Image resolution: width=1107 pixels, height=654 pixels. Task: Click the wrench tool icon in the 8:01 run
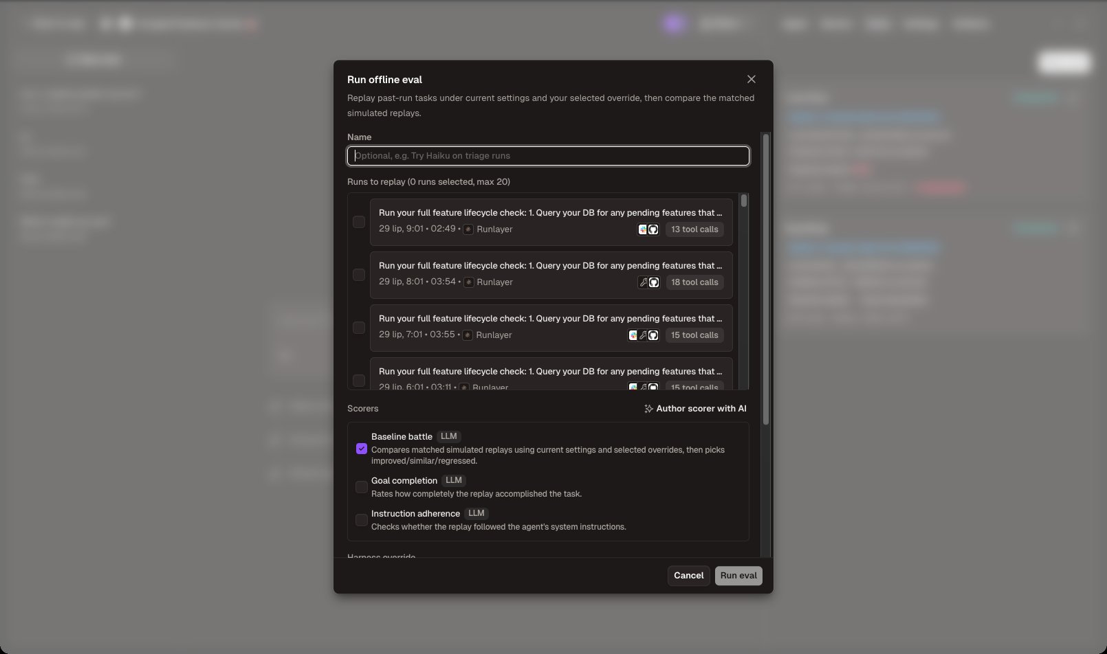point(644,282)
